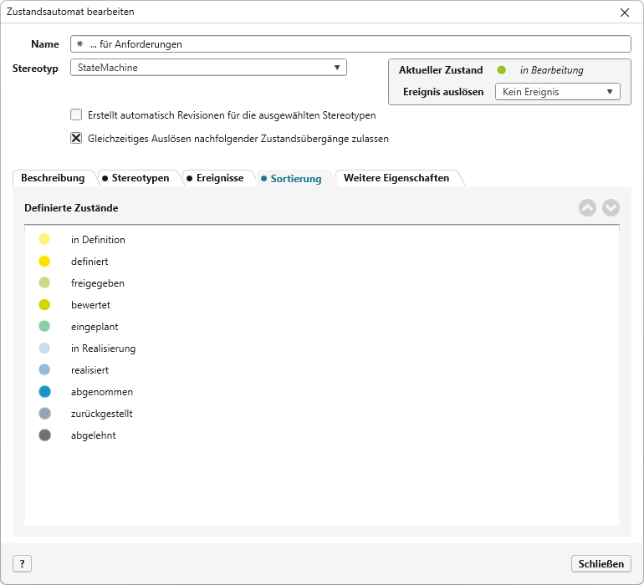644x585 pixels.
Task: Click the help question mark button
Action: point(23,564)
